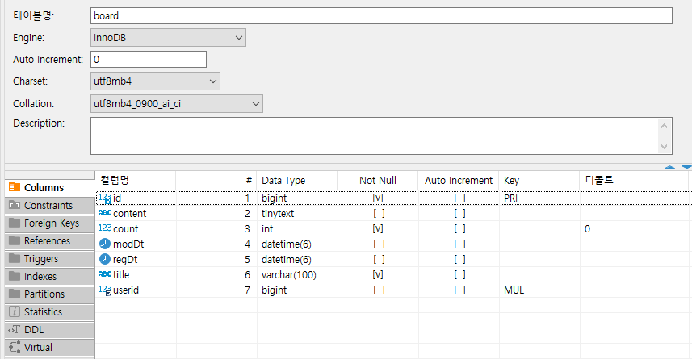Screen dimensions: 692x359
Task: Toggle Not Null for modDt column
Action: click(x=379, y=244)
